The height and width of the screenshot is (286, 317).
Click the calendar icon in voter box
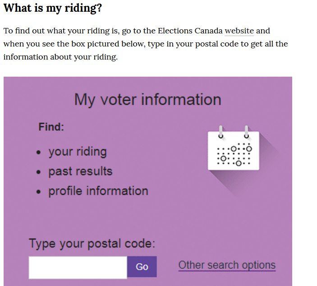(234, 148)
